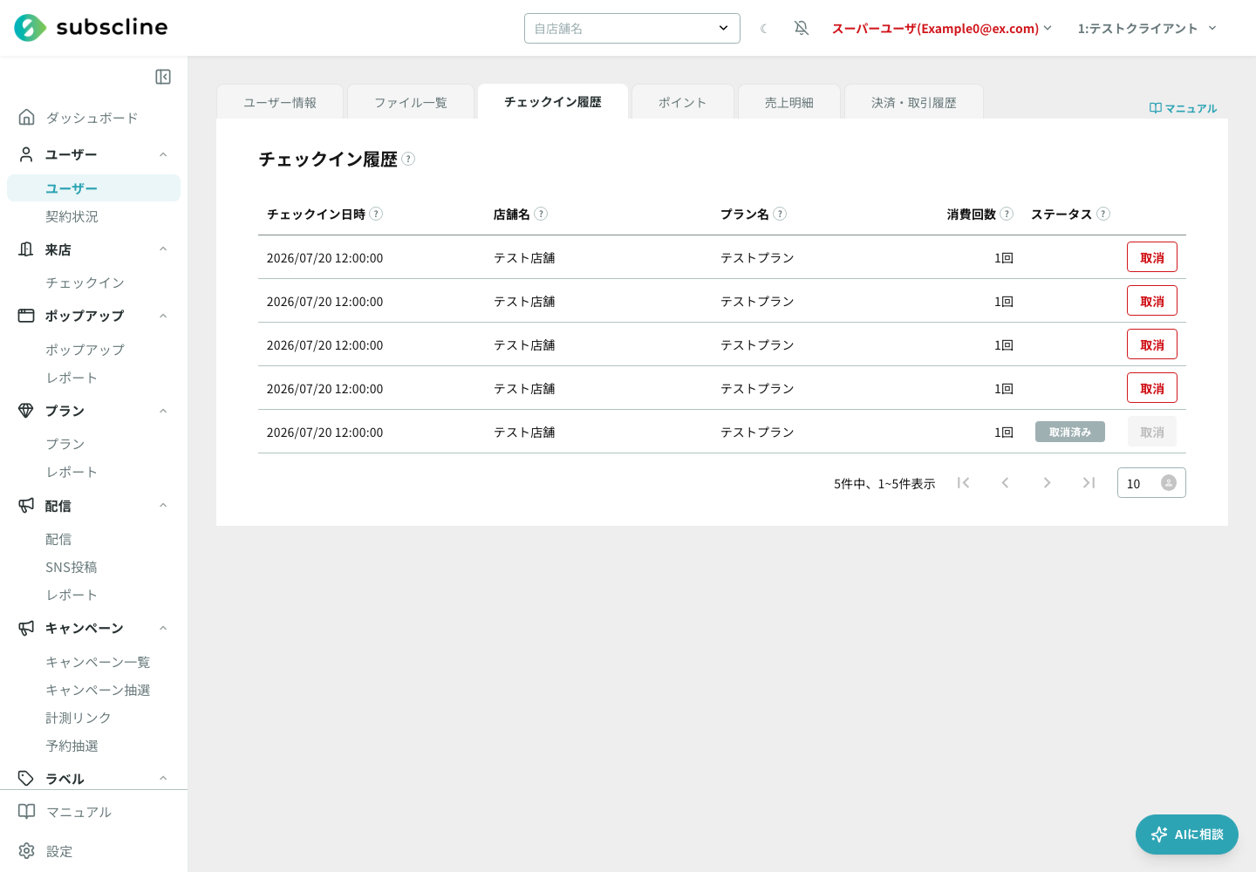Open the スーパーユーザ account dropdown

tap(942, 29)
